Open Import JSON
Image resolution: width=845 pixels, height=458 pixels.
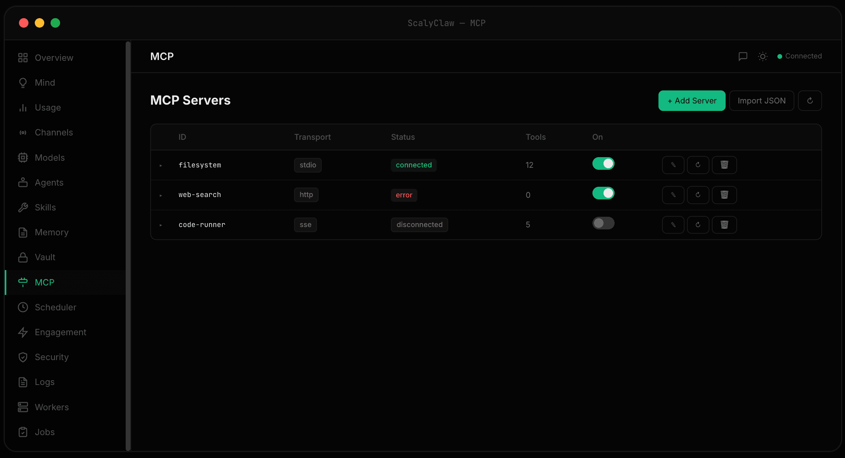pos(761,101)
